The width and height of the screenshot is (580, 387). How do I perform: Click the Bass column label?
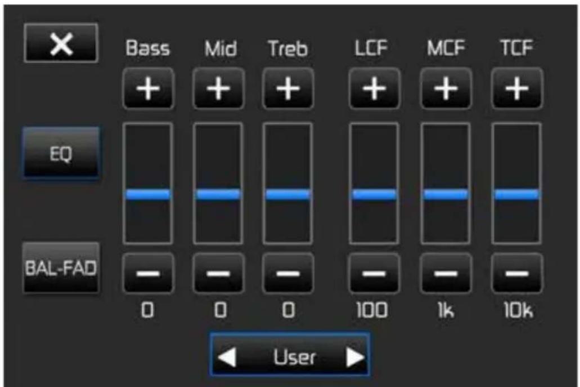[147, 48]
